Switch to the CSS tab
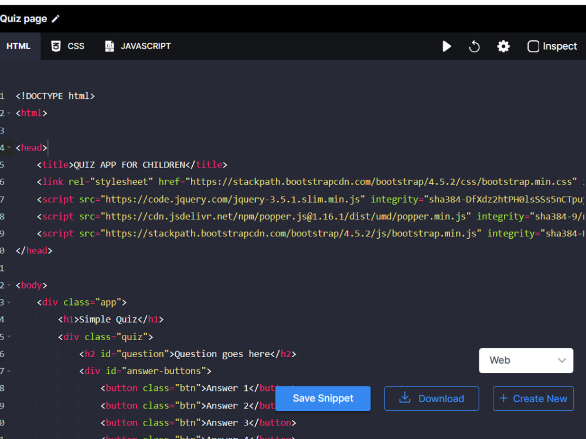This screenshot has height=439, width=586. point(67,46)
